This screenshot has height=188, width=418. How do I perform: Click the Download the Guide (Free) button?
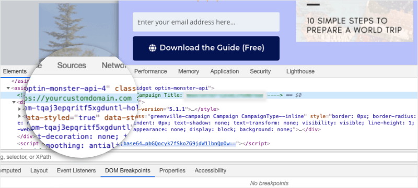coord(206,48)
